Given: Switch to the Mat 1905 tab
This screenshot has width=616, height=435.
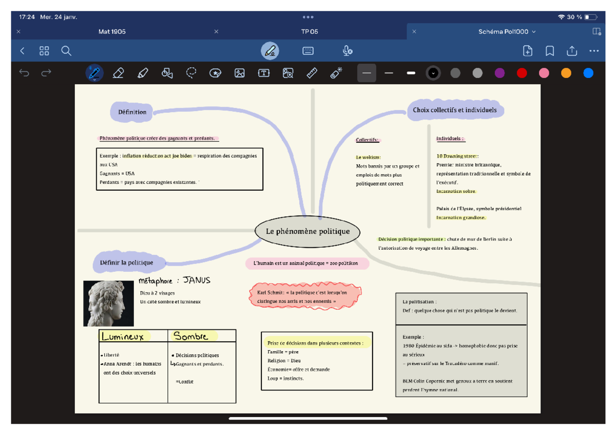Looking at the screenshot, I should [112, 32].
